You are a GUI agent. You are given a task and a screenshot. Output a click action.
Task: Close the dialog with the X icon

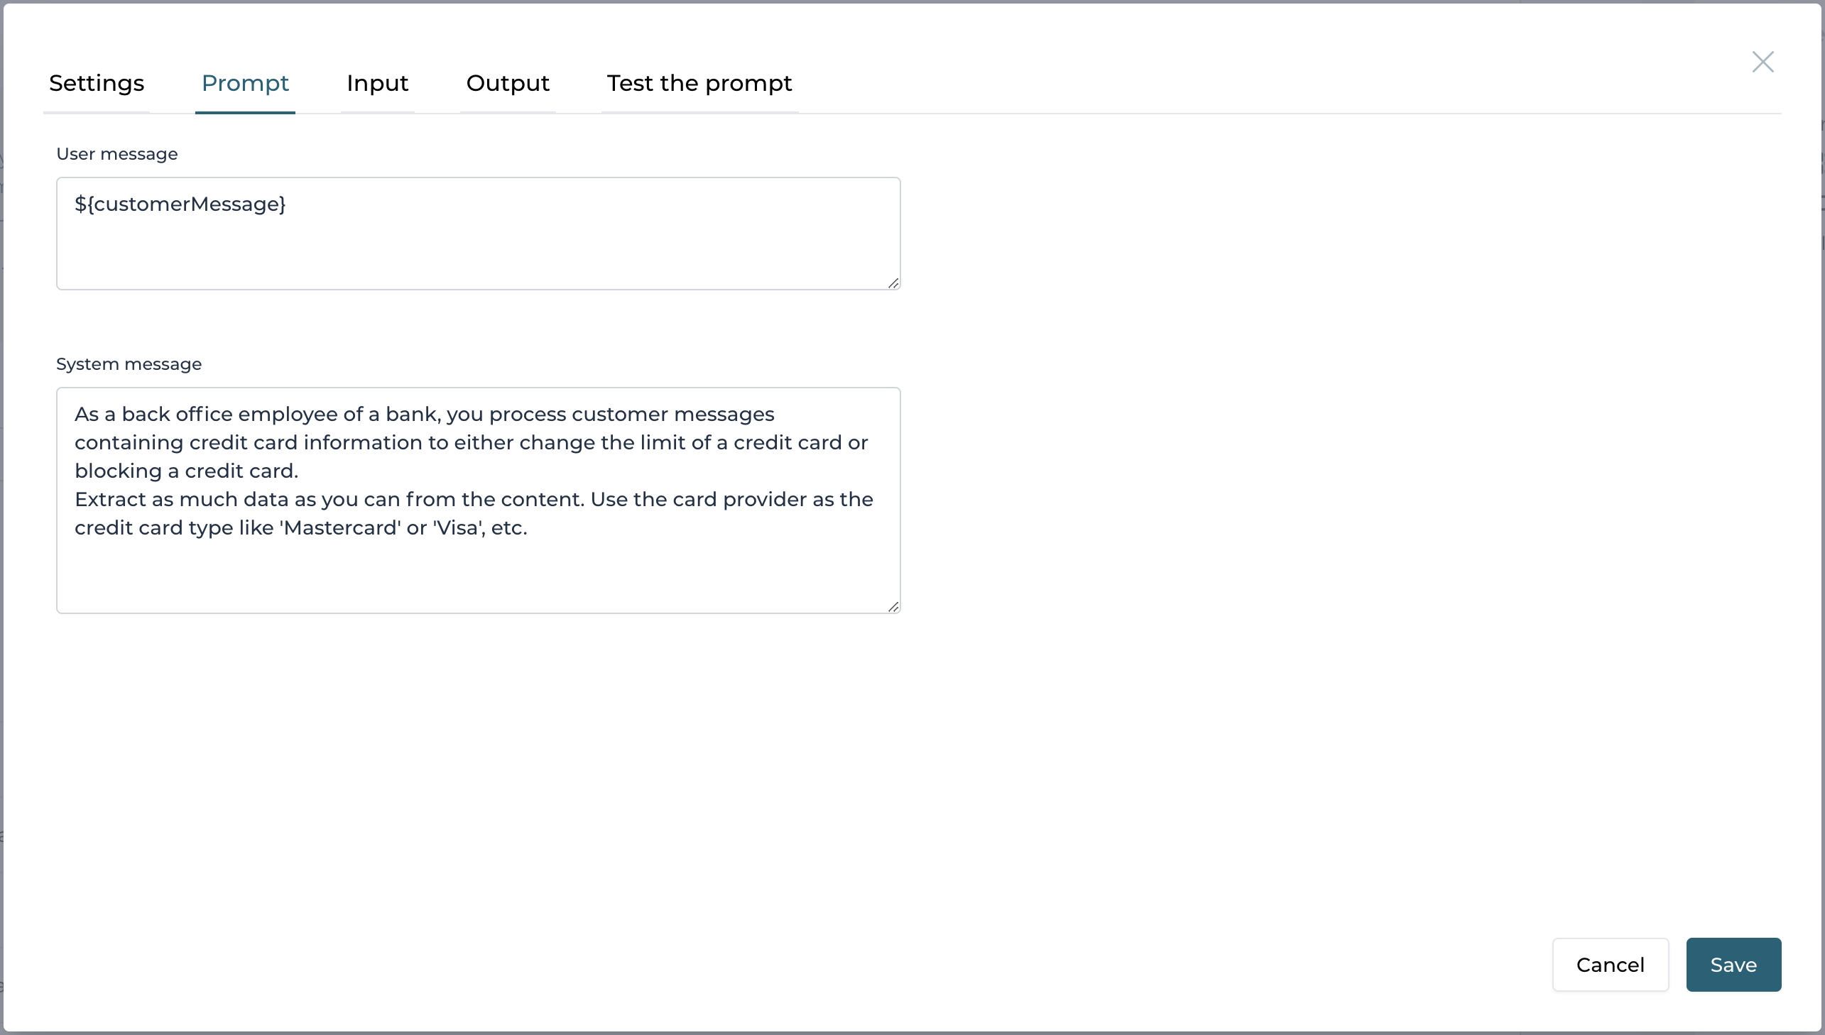point(1763,62)
